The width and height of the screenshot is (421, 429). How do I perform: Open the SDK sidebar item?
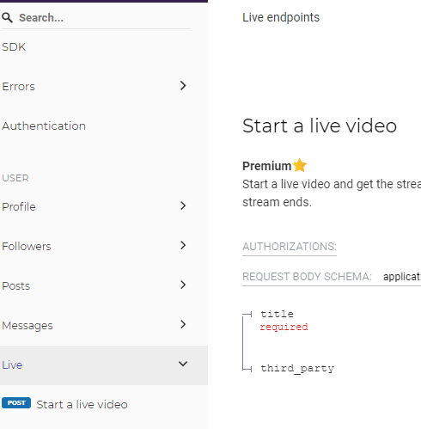point(14,47)
